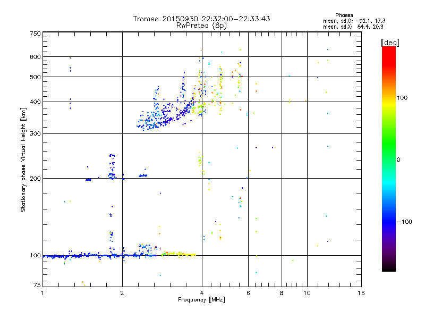Click the dense blue F-layer trace cluster
The width and height of the screenshot is (425, 319).
pos(165,114)
